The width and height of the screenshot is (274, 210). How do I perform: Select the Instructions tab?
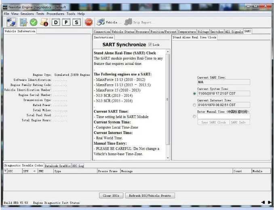tap(103, 37)
